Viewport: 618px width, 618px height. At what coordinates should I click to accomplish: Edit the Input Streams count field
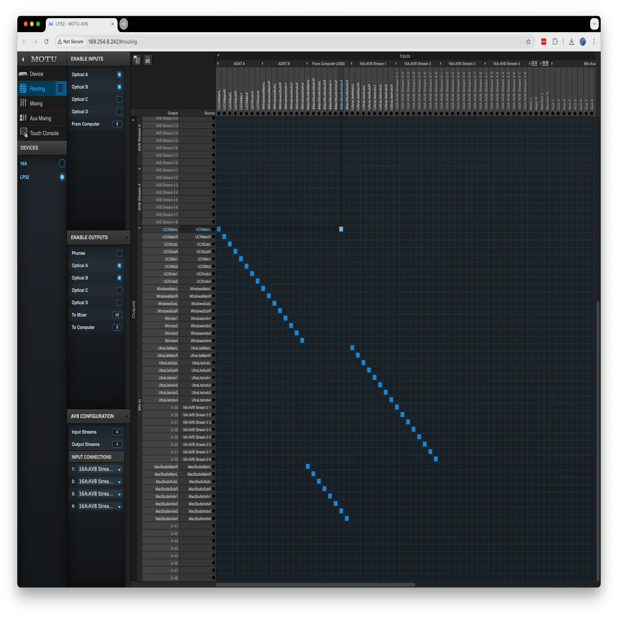pyautogui.click(x=117, y=432)
